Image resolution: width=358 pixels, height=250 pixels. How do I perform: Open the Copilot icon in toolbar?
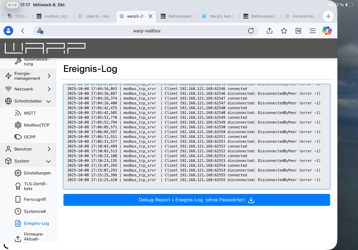pos(327,31)
